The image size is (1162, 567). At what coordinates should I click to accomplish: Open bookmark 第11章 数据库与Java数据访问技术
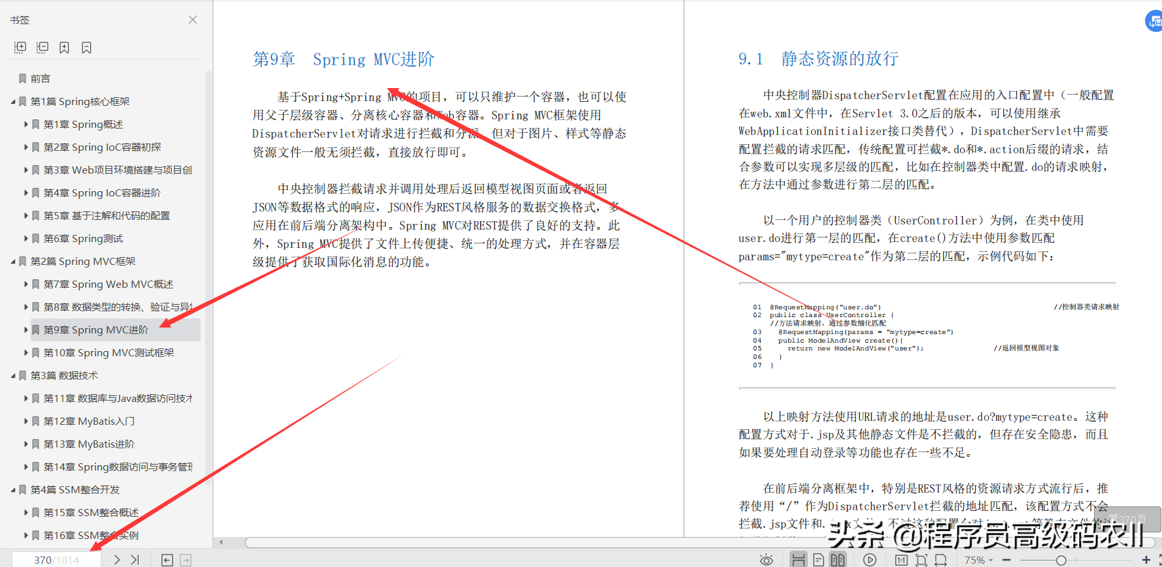click(x=118, y=398)
